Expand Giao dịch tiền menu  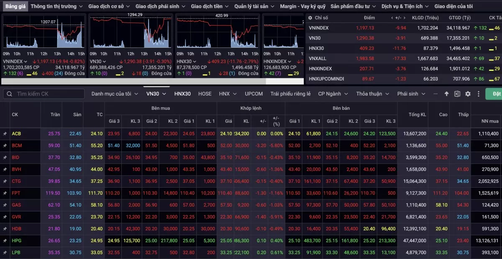(x=210, y=6)
